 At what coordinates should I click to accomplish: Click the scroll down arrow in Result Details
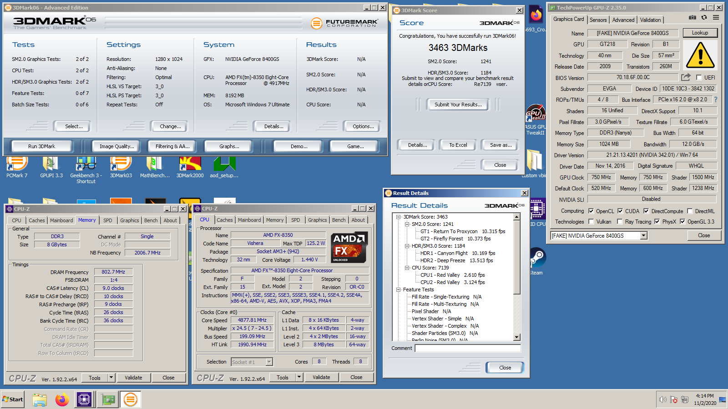pyautogui.click(x=517, y=337)
